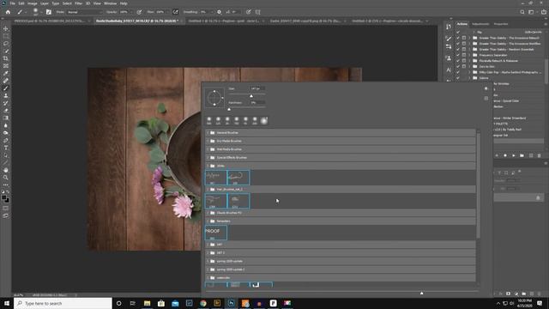Switch to the Adjustments panel tab
Screen dimensions: 549x309
pos(480,24)
